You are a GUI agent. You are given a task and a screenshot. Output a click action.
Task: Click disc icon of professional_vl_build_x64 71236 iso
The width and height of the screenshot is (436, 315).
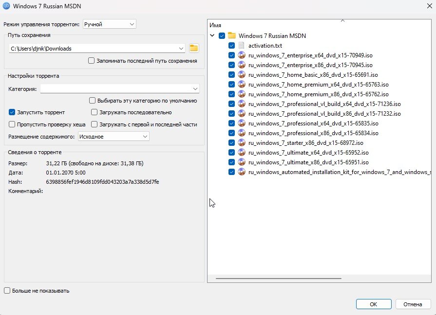click(242, 104)
